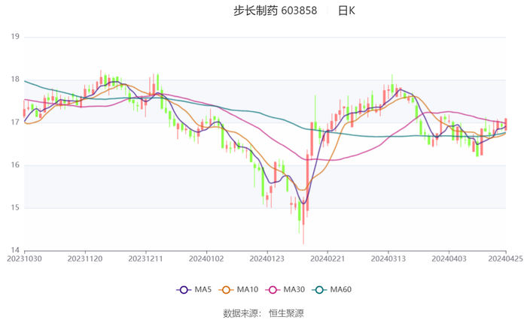Hide the MA5 line via its label
The height and width of the screenshot is (320, 527).
(x=203, y=290)
